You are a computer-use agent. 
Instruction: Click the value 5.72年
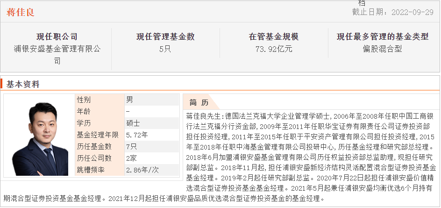(x=137, y=135)
